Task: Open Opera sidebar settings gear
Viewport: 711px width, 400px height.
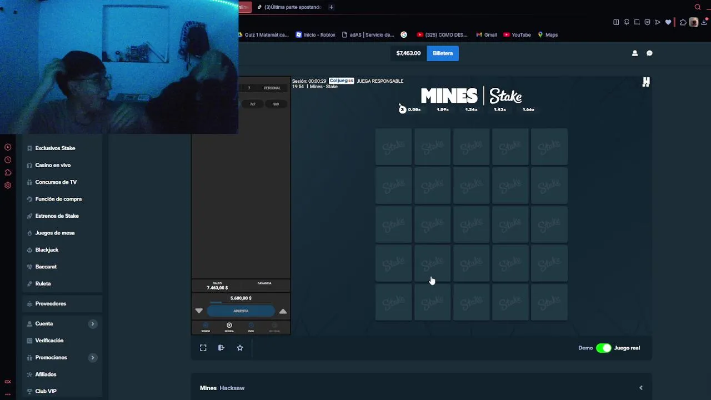Action: tap(8, 186)
